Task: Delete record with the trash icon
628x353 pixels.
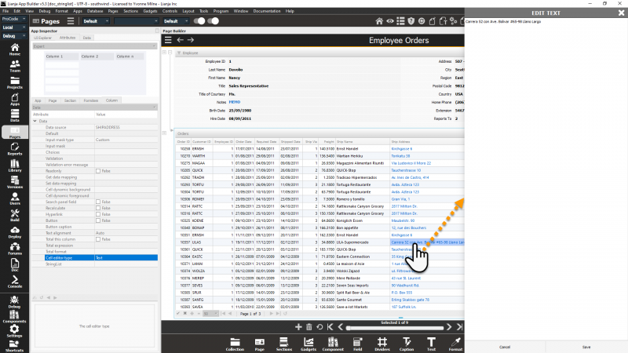Action: tap(309, 327)
